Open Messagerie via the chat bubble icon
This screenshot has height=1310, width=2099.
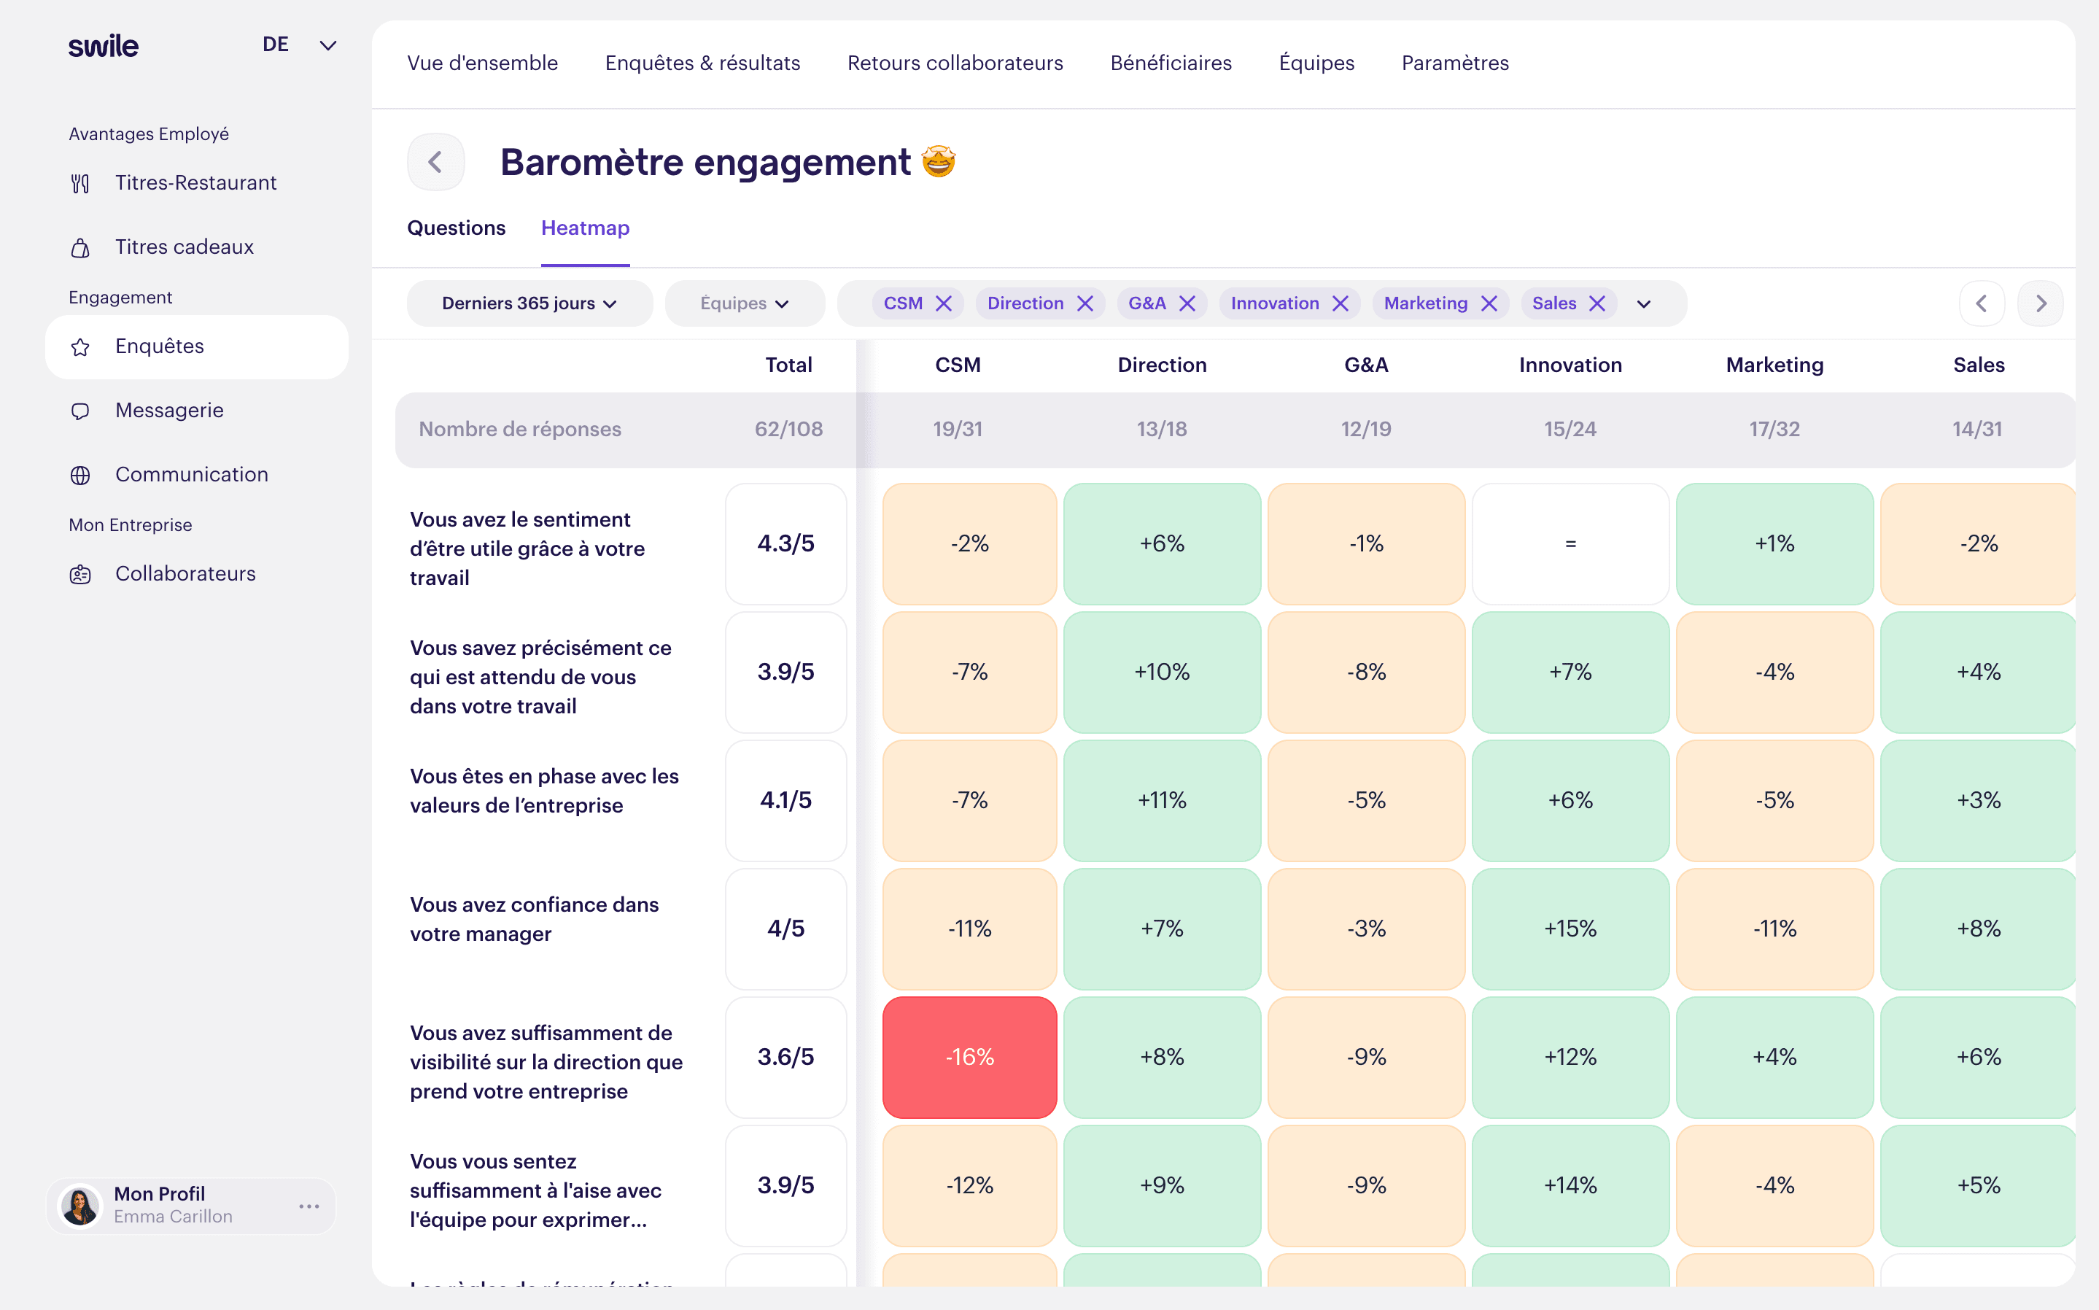pyautogui.click(x=80, y=411)
